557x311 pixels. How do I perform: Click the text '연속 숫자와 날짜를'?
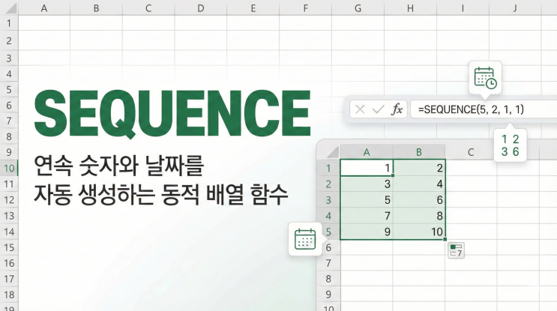coord(119,166)
